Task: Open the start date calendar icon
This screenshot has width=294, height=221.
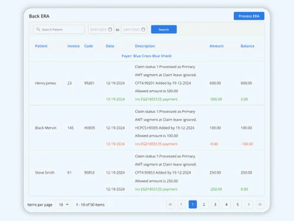Action: pyautogui.click(x=110, y=29)
